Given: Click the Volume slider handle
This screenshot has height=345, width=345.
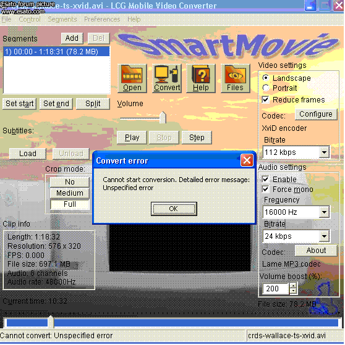Looking at the screenshot, I should pos(163,117).
